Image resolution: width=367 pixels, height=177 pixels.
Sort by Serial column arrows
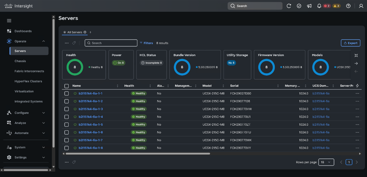click(x=278, y=86)
